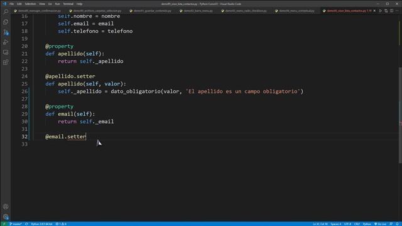This screenshot has height=226, width=402.
Task: Open Manage gear icon in activity bar
Action: tap(6, 217)
